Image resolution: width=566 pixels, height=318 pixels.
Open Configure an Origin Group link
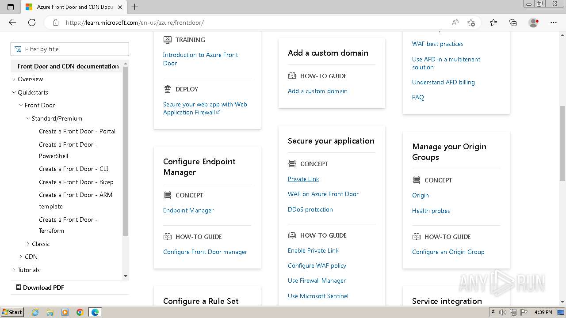pos(448,252)
